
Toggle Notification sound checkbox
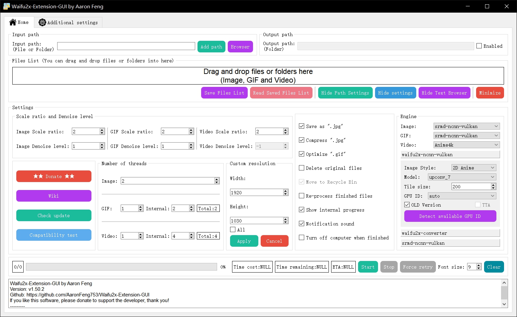302,223
